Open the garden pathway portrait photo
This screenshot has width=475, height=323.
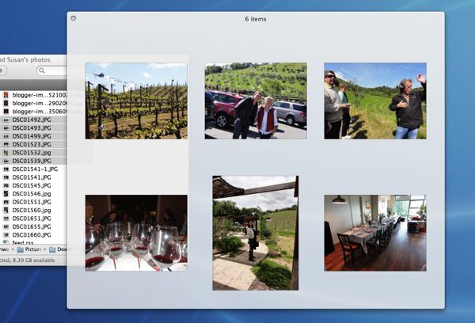coord(256,233)
